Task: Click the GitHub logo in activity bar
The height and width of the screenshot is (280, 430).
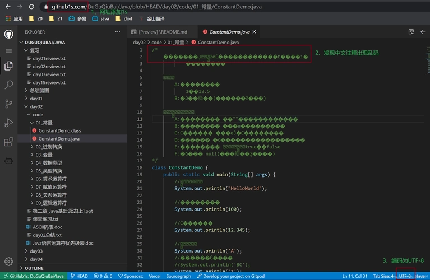Action: (x=9, y=34)
